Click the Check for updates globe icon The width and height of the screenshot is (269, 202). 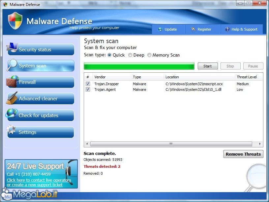click(x=11, y=113)
